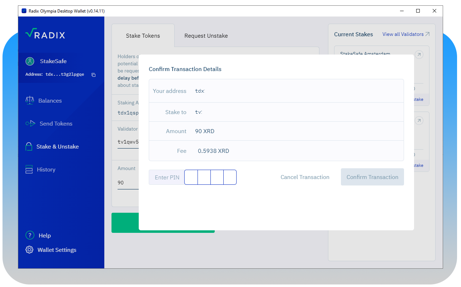Open Balances page

pos(50,101)
